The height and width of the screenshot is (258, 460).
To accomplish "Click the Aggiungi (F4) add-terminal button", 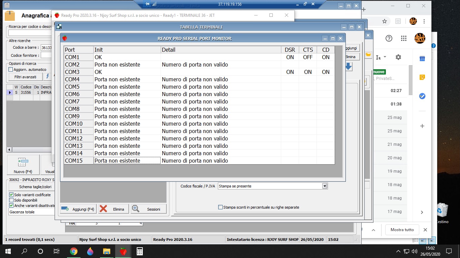I will tap(78, 209).
